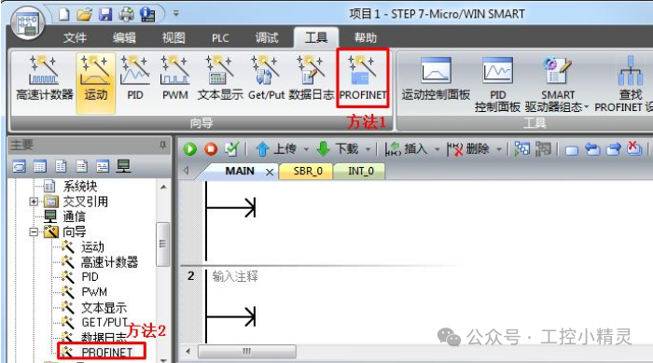653x363 pixels.
Task: Click the symbol table icon in navigation bar
Action: tap(40, 166)
